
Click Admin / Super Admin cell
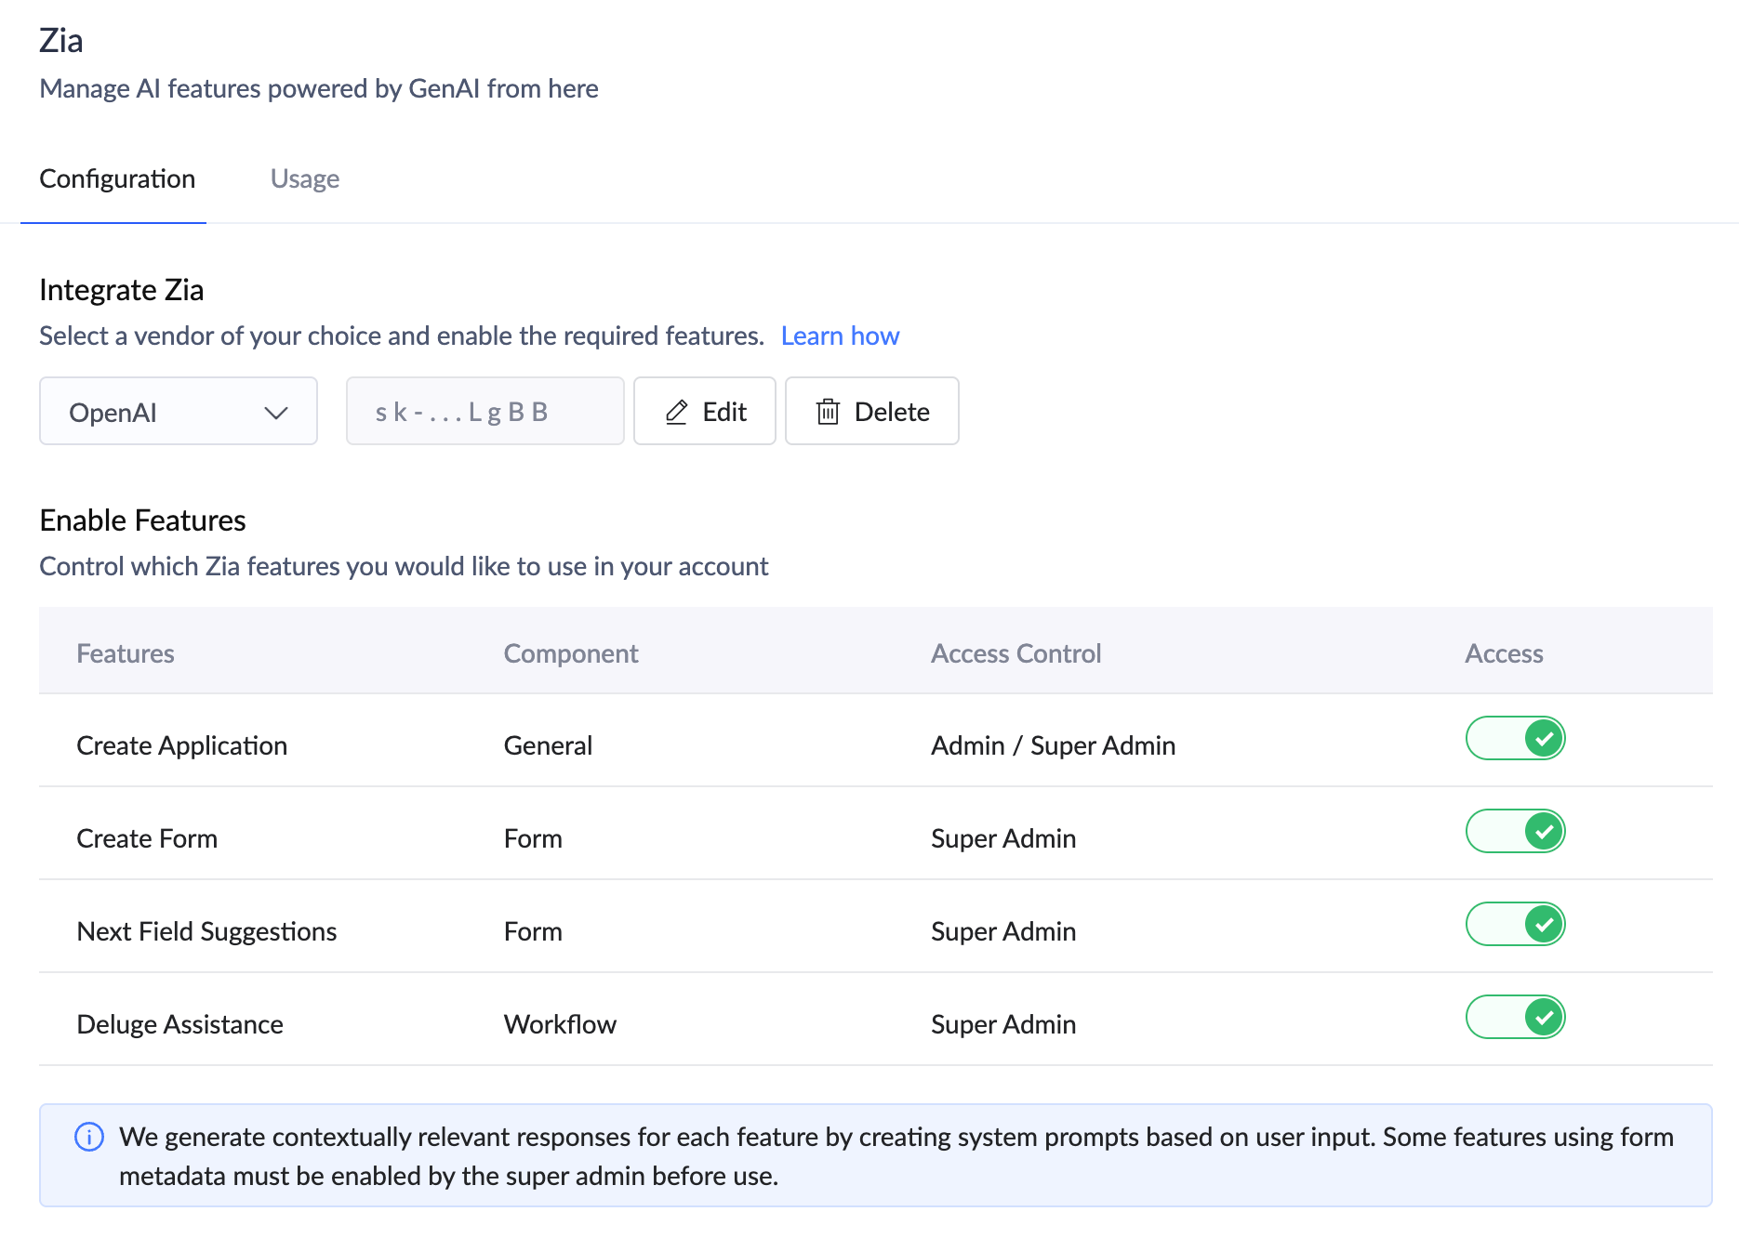[1054, 745]
